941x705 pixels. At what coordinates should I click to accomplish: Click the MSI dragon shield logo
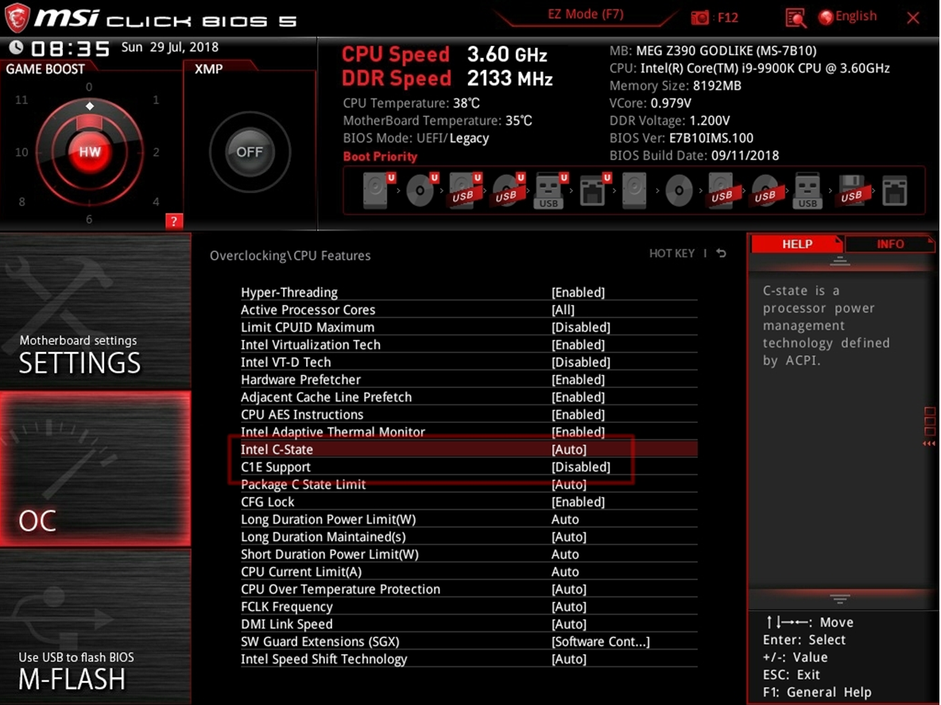click(17, 17)
